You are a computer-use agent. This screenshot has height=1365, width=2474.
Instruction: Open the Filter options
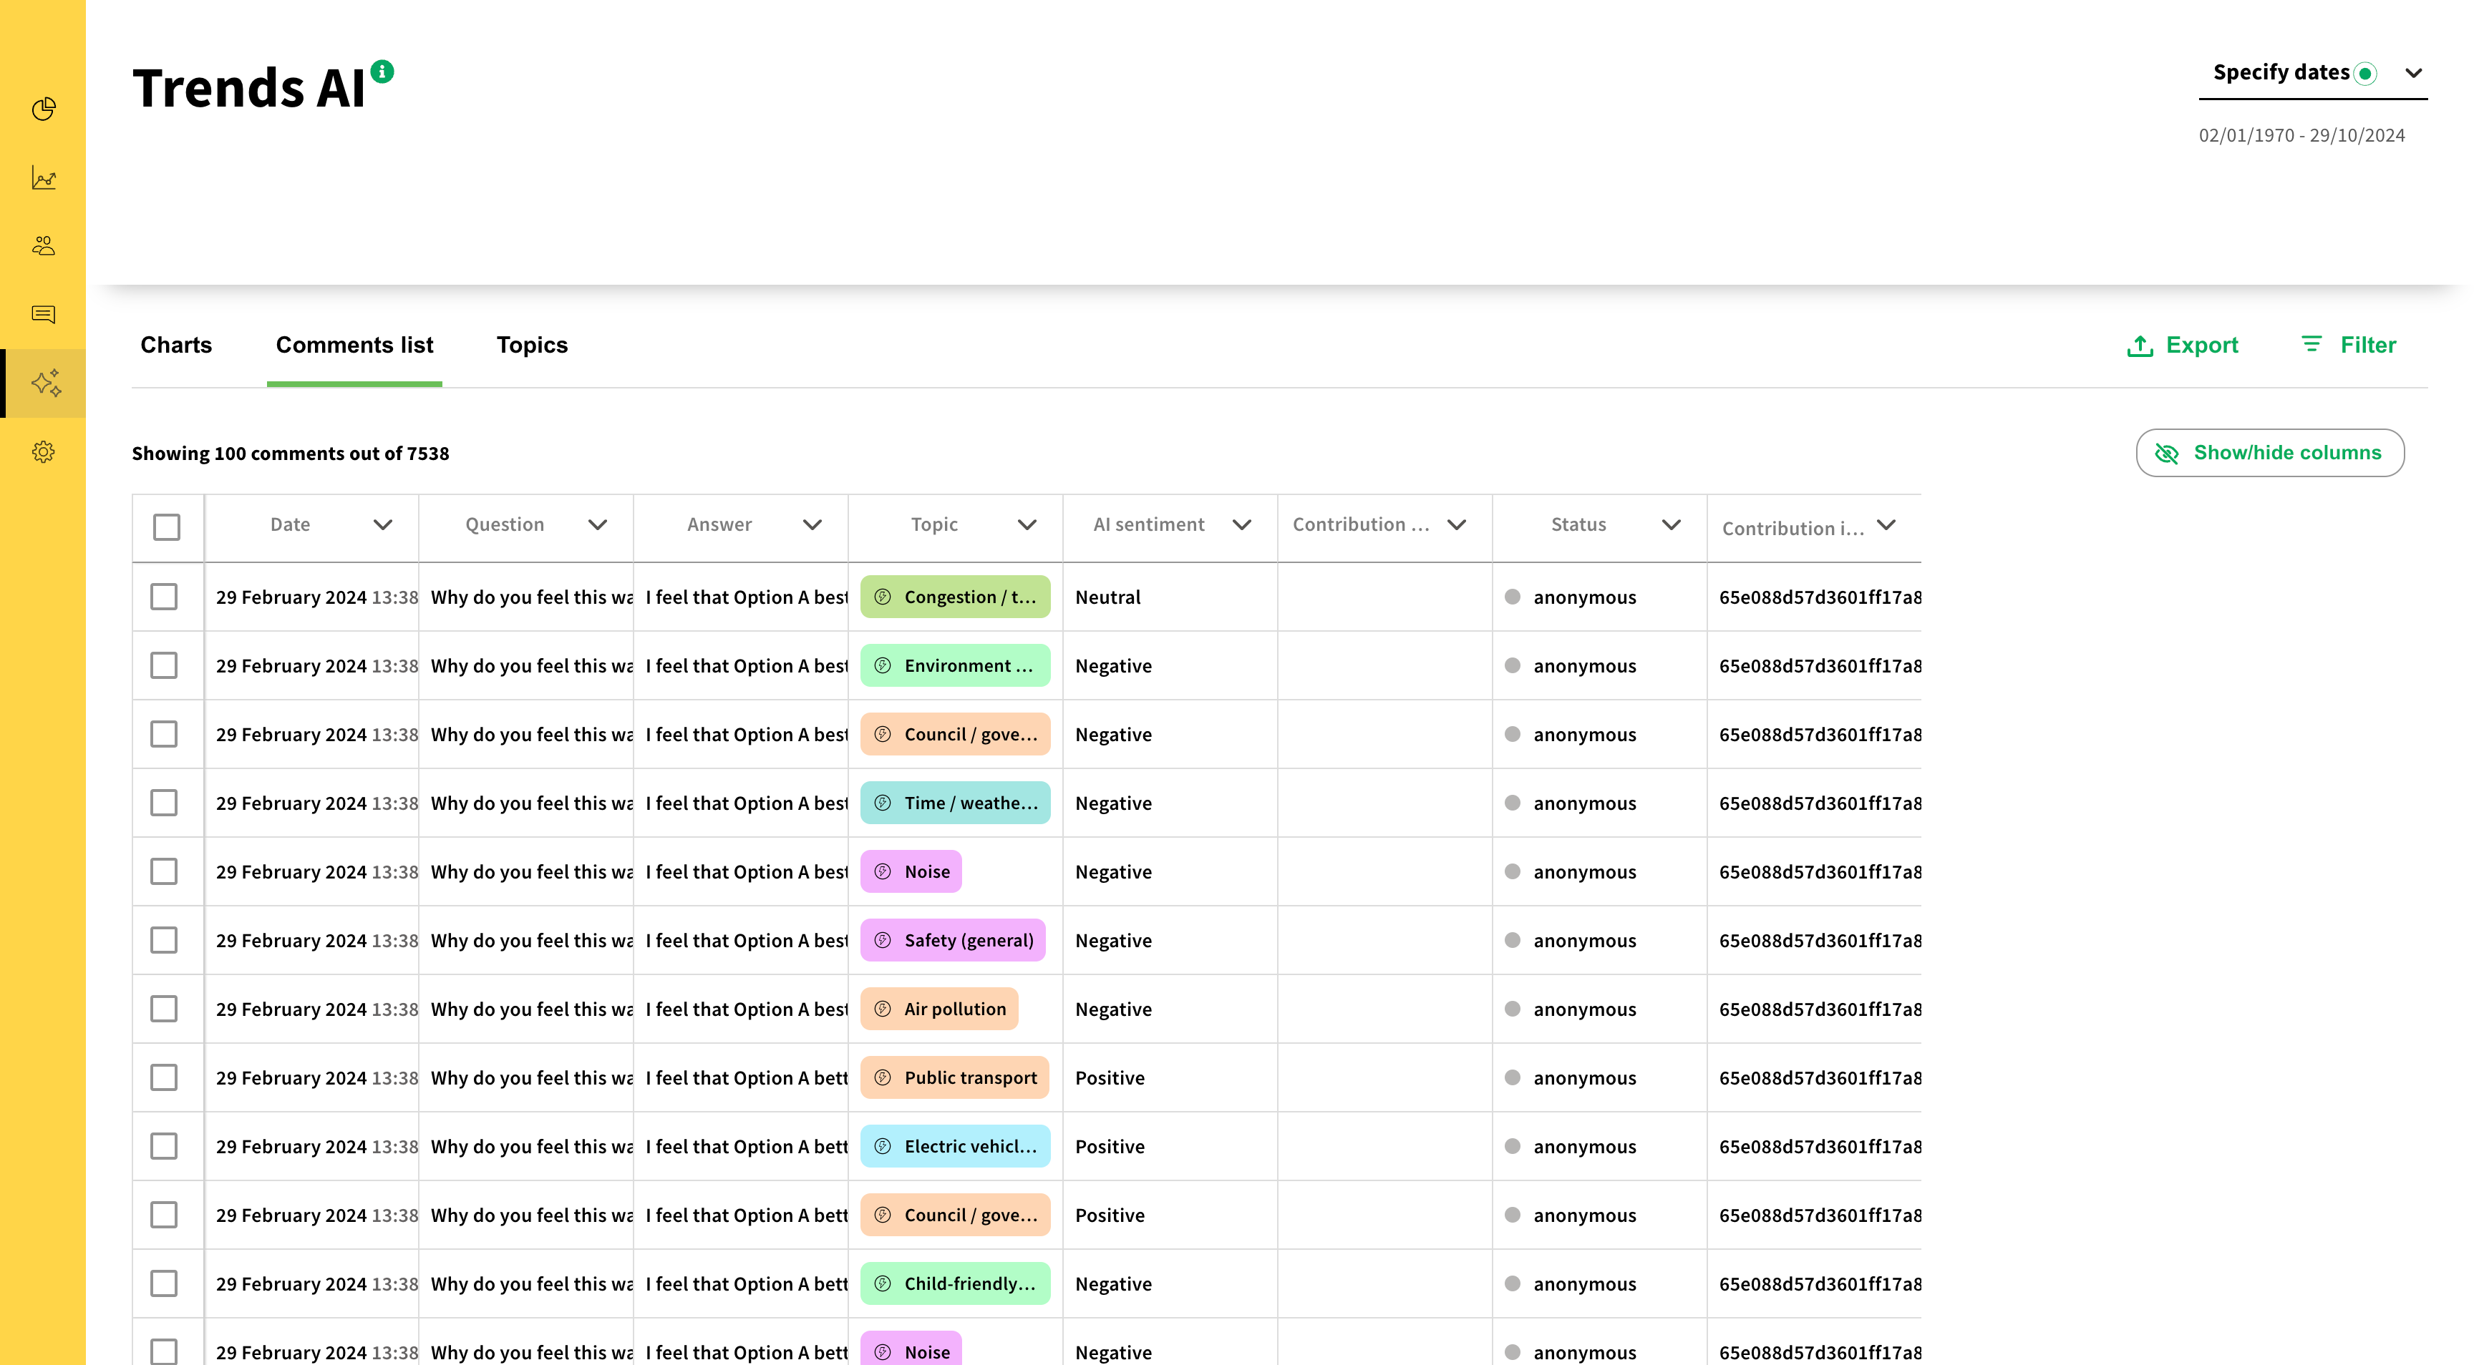point(2349,345)
